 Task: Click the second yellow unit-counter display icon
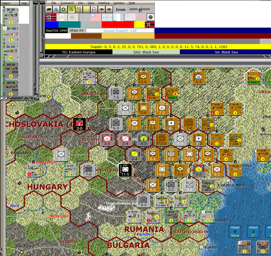pyautogui.click(x=79, y=9)
